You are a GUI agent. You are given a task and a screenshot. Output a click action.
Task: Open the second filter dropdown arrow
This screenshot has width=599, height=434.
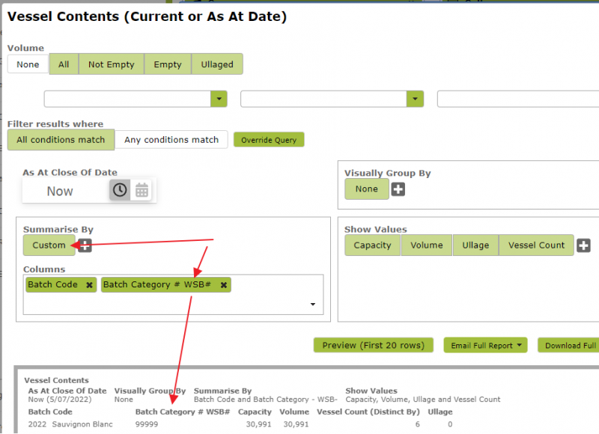(x=415, y=99)
